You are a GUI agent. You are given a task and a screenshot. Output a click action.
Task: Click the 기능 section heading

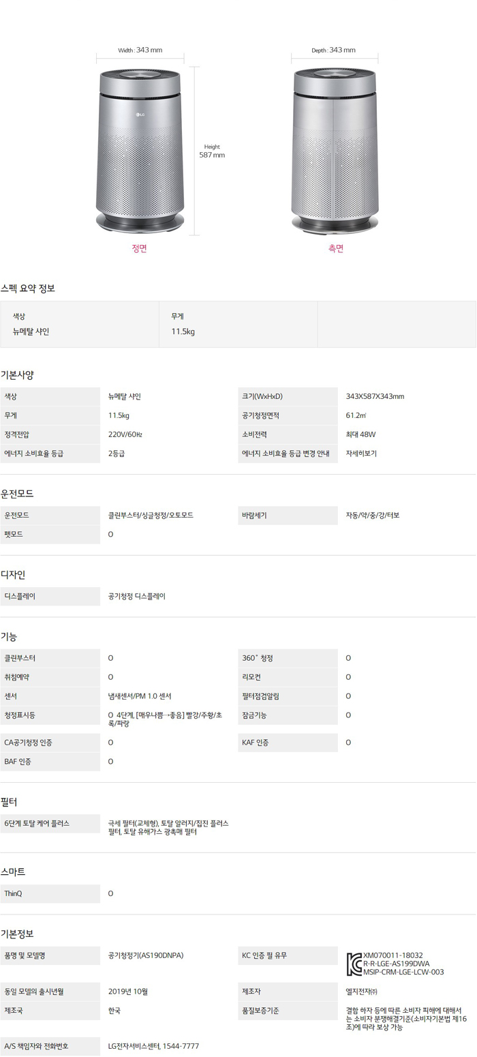click(10, 636)
